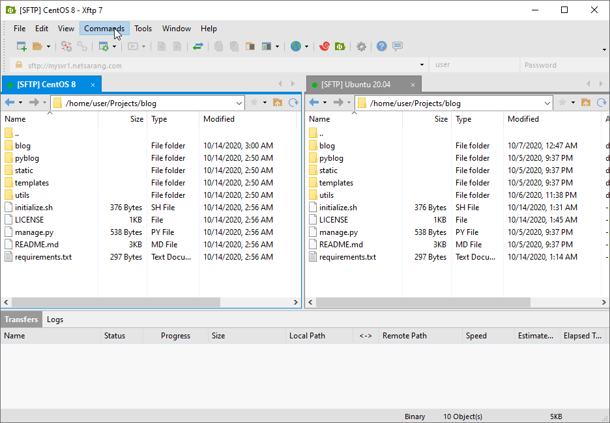Click the play/run transfer toolbar icon

(133, 47)
